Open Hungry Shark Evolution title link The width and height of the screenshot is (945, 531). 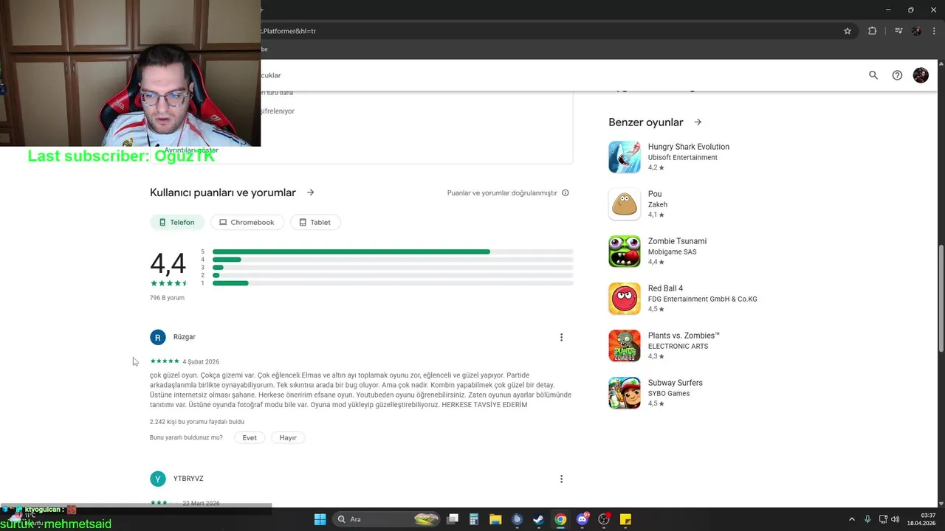[x=689, y=147]
